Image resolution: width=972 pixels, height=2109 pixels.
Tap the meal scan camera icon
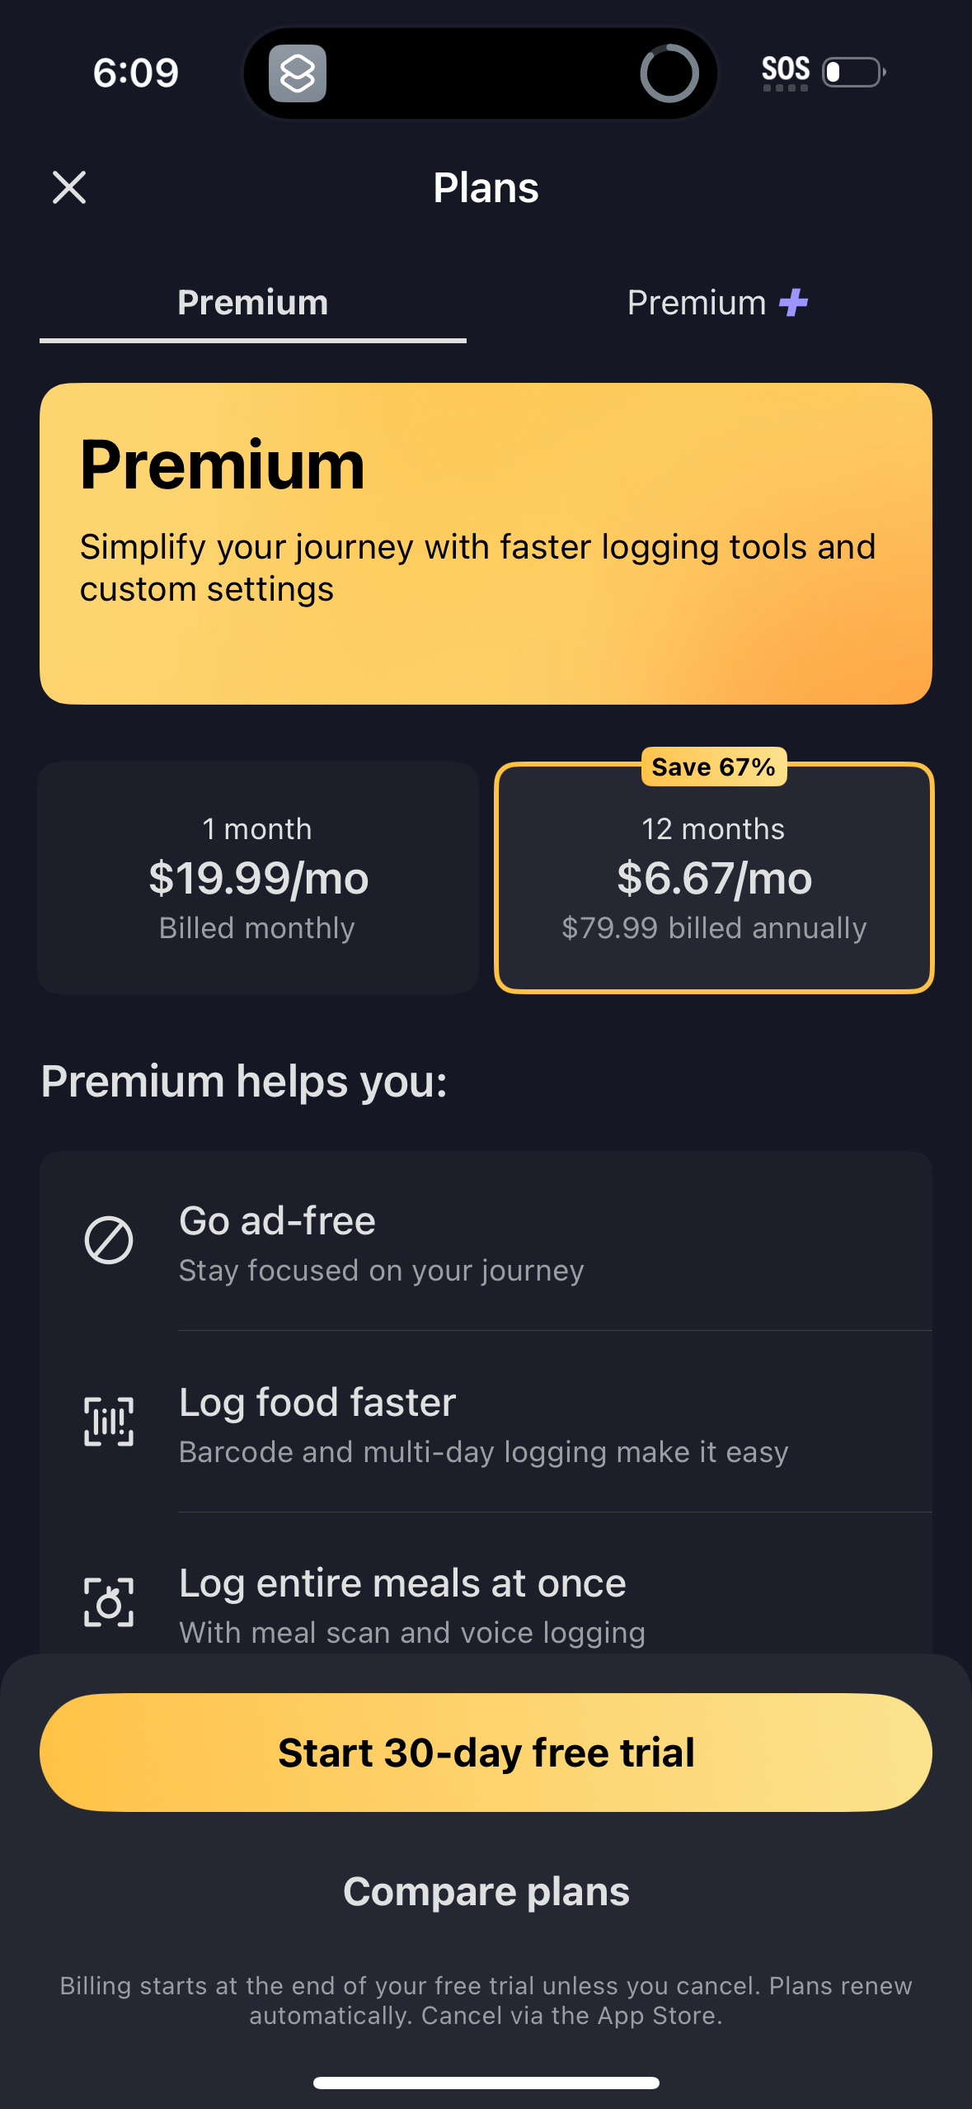pyautogui.click(x=109, y=1602)
